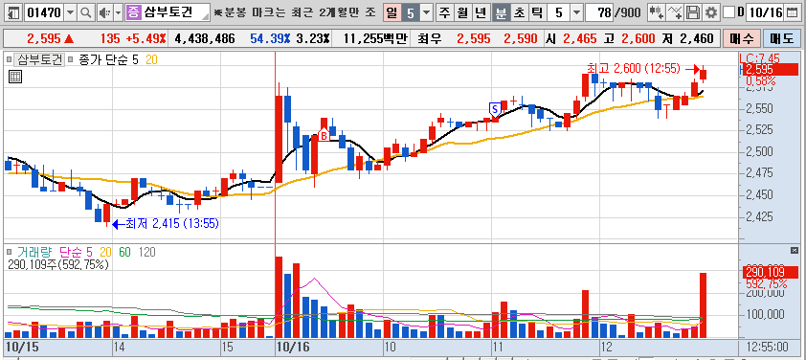Switch chart period to 일 (daily)
The width and height of the screenshot is (806, 360).
pyautogui.click(x=392, y=12)
